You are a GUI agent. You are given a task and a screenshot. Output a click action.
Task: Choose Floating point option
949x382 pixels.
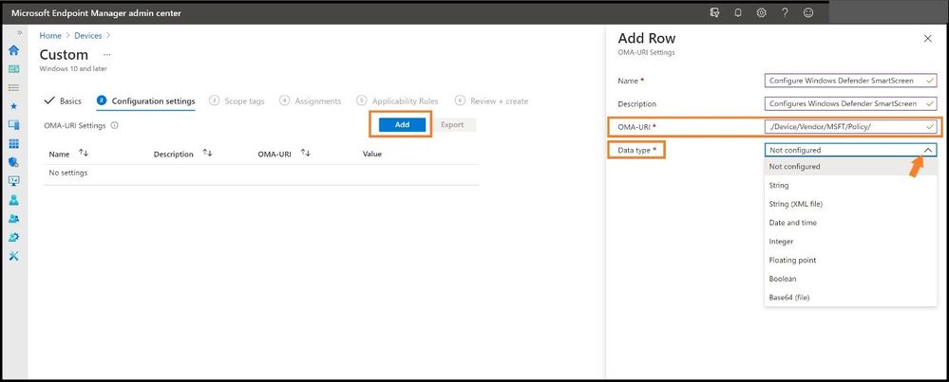click(850, 260)
